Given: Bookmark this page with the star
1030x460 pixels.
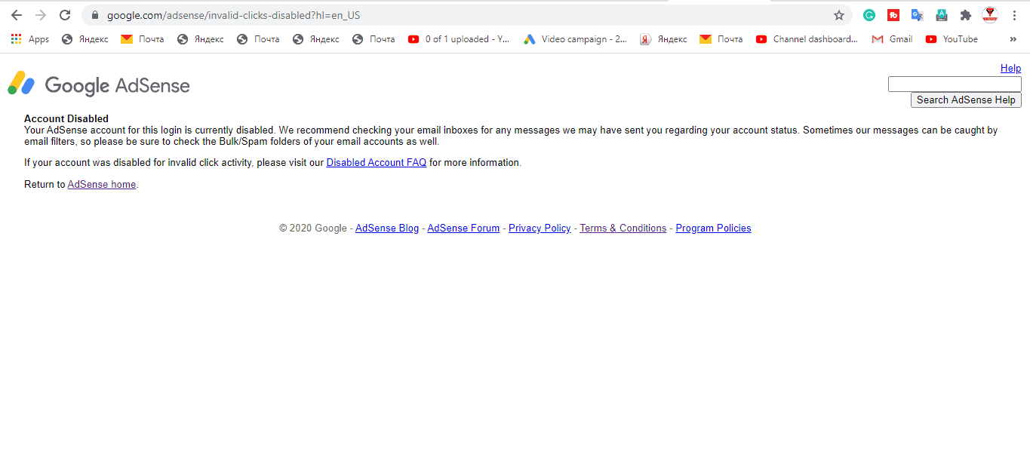Looking at the screenshot, I should pyautogui.click(x=838, y=15).
